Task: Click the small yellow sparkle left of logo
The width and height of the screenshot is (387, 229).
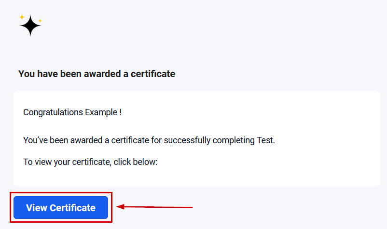Action: click(22, 16)
